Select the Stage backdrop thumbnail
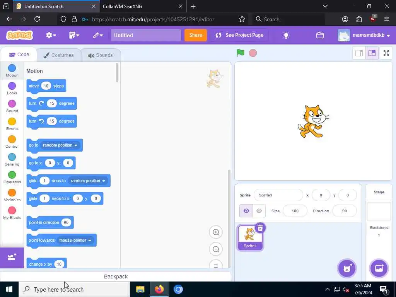Viewport: 396px width, 297px height. click(x=379, y=211)
